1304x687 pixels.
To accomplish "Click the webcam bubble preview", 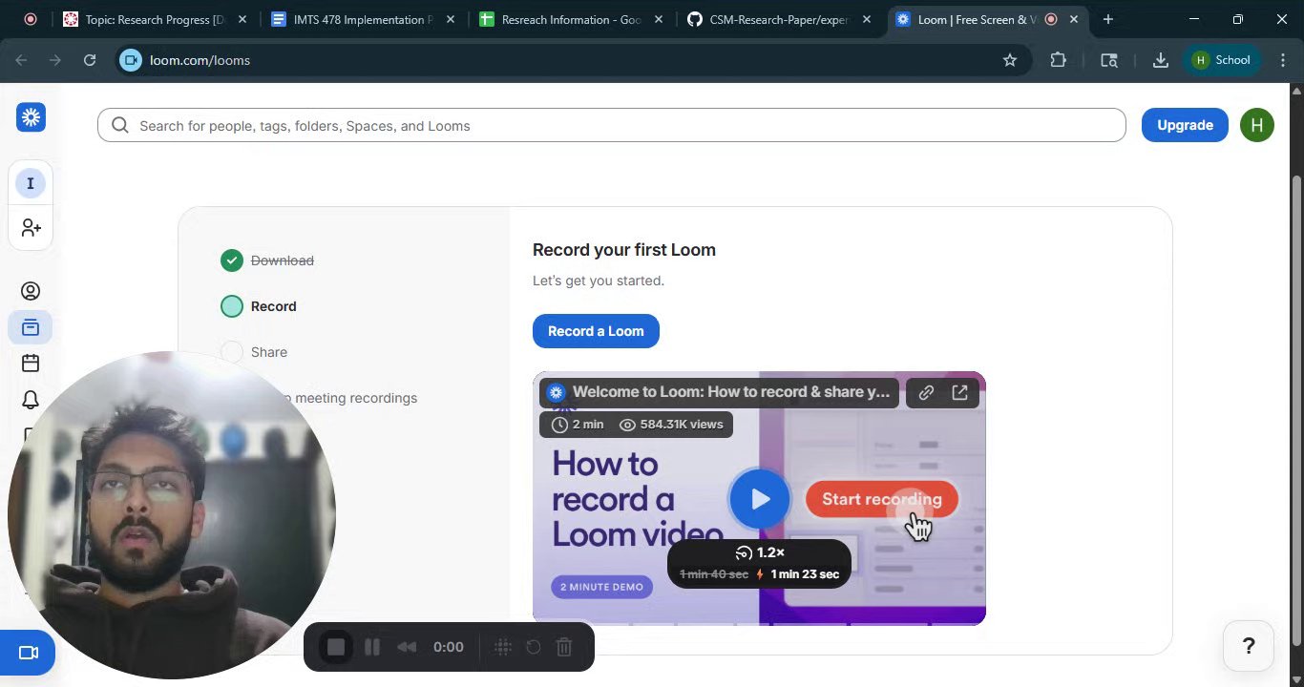I will (x=172, y=515).
